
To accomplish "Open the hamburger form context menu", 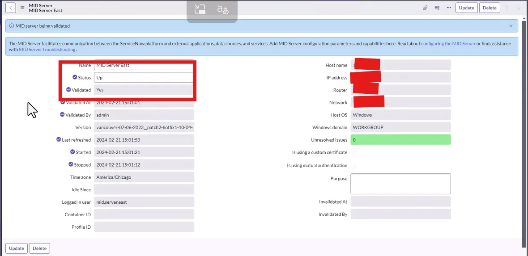I will [22, 8].
